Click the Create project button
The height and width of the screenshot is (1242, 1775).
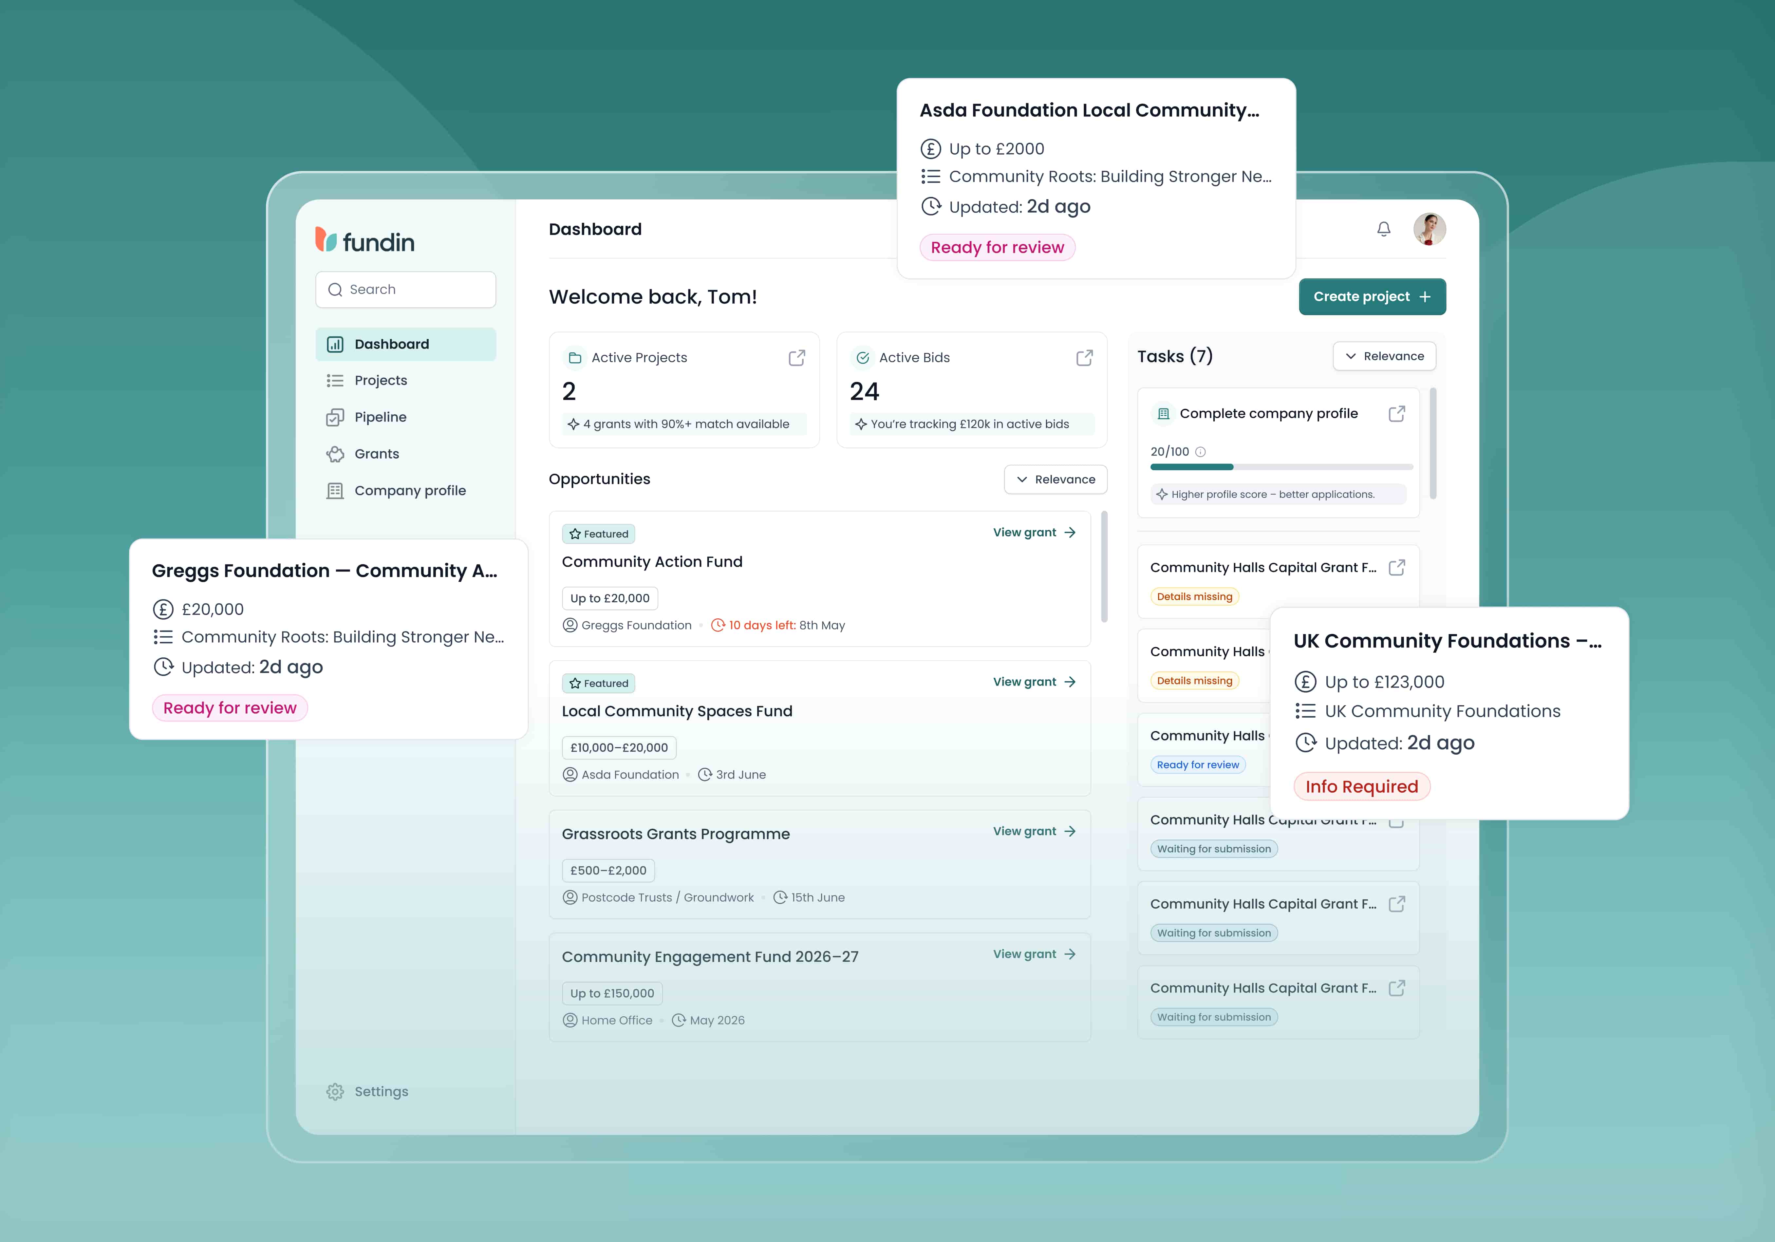pos(1372,297)
